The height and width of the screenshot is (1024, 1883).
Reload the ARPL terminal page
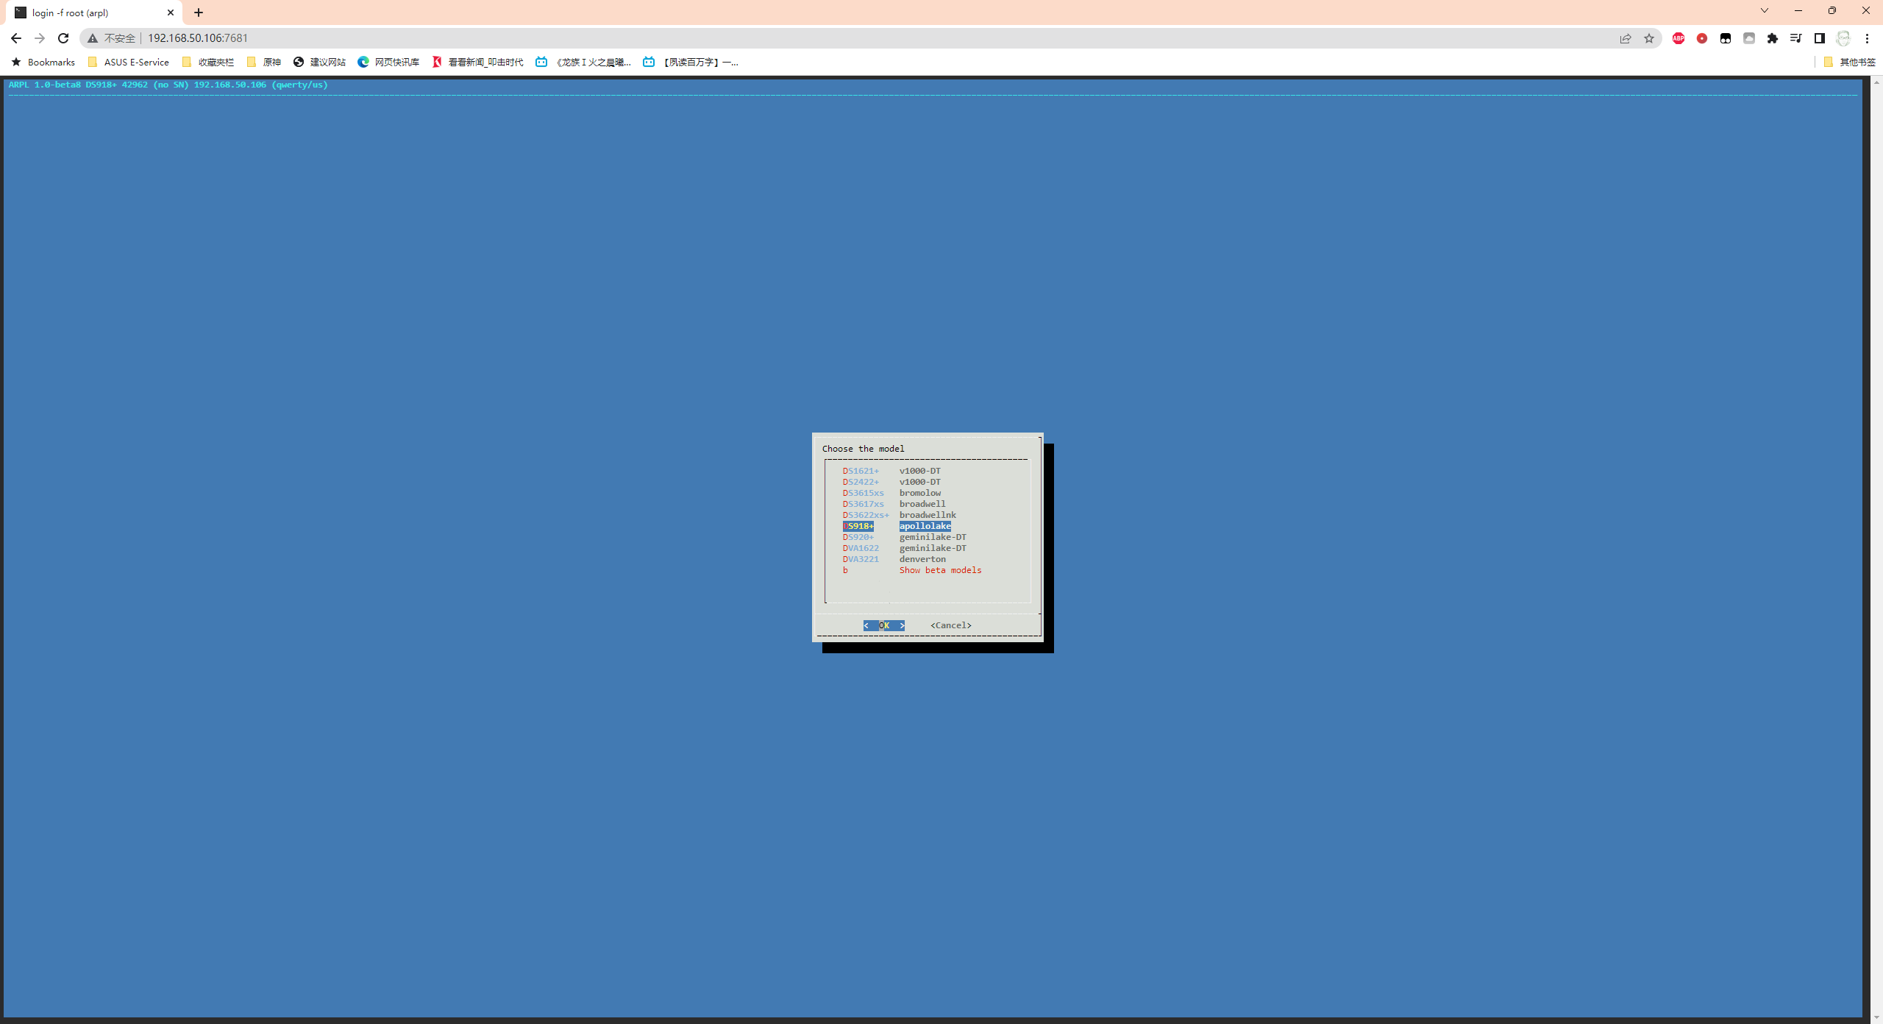point(63,38)
